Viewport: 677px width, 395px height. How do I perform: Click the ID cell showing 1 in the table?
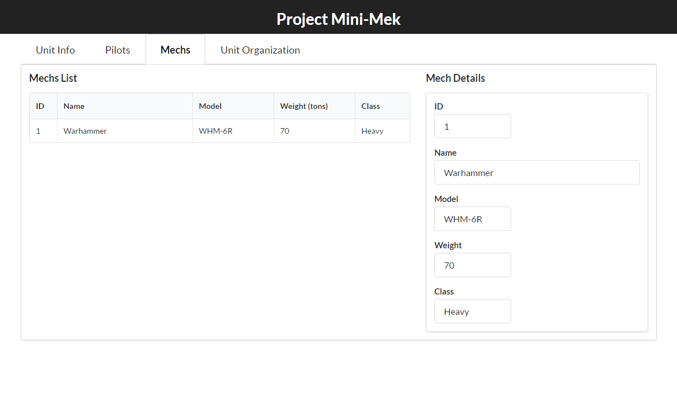point(43,131)
